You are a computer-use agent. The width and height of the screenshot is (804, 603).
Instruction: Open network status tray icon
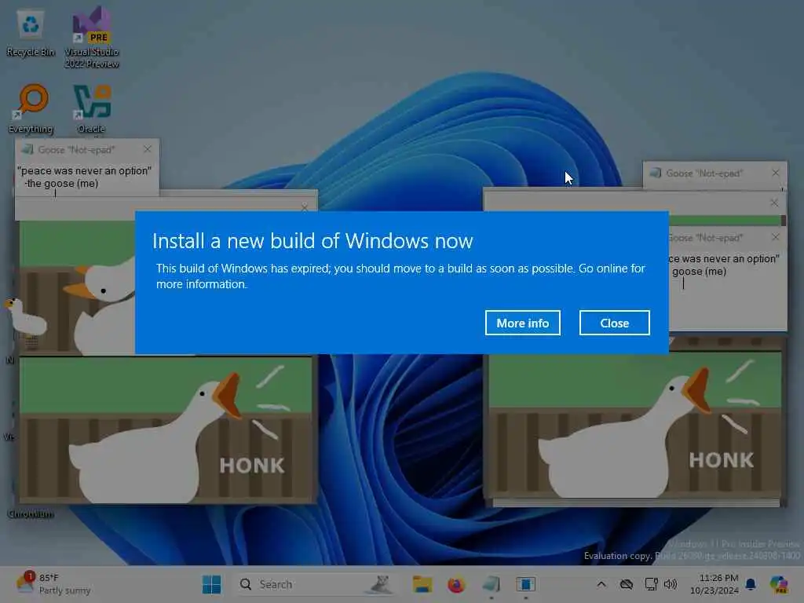651,584
